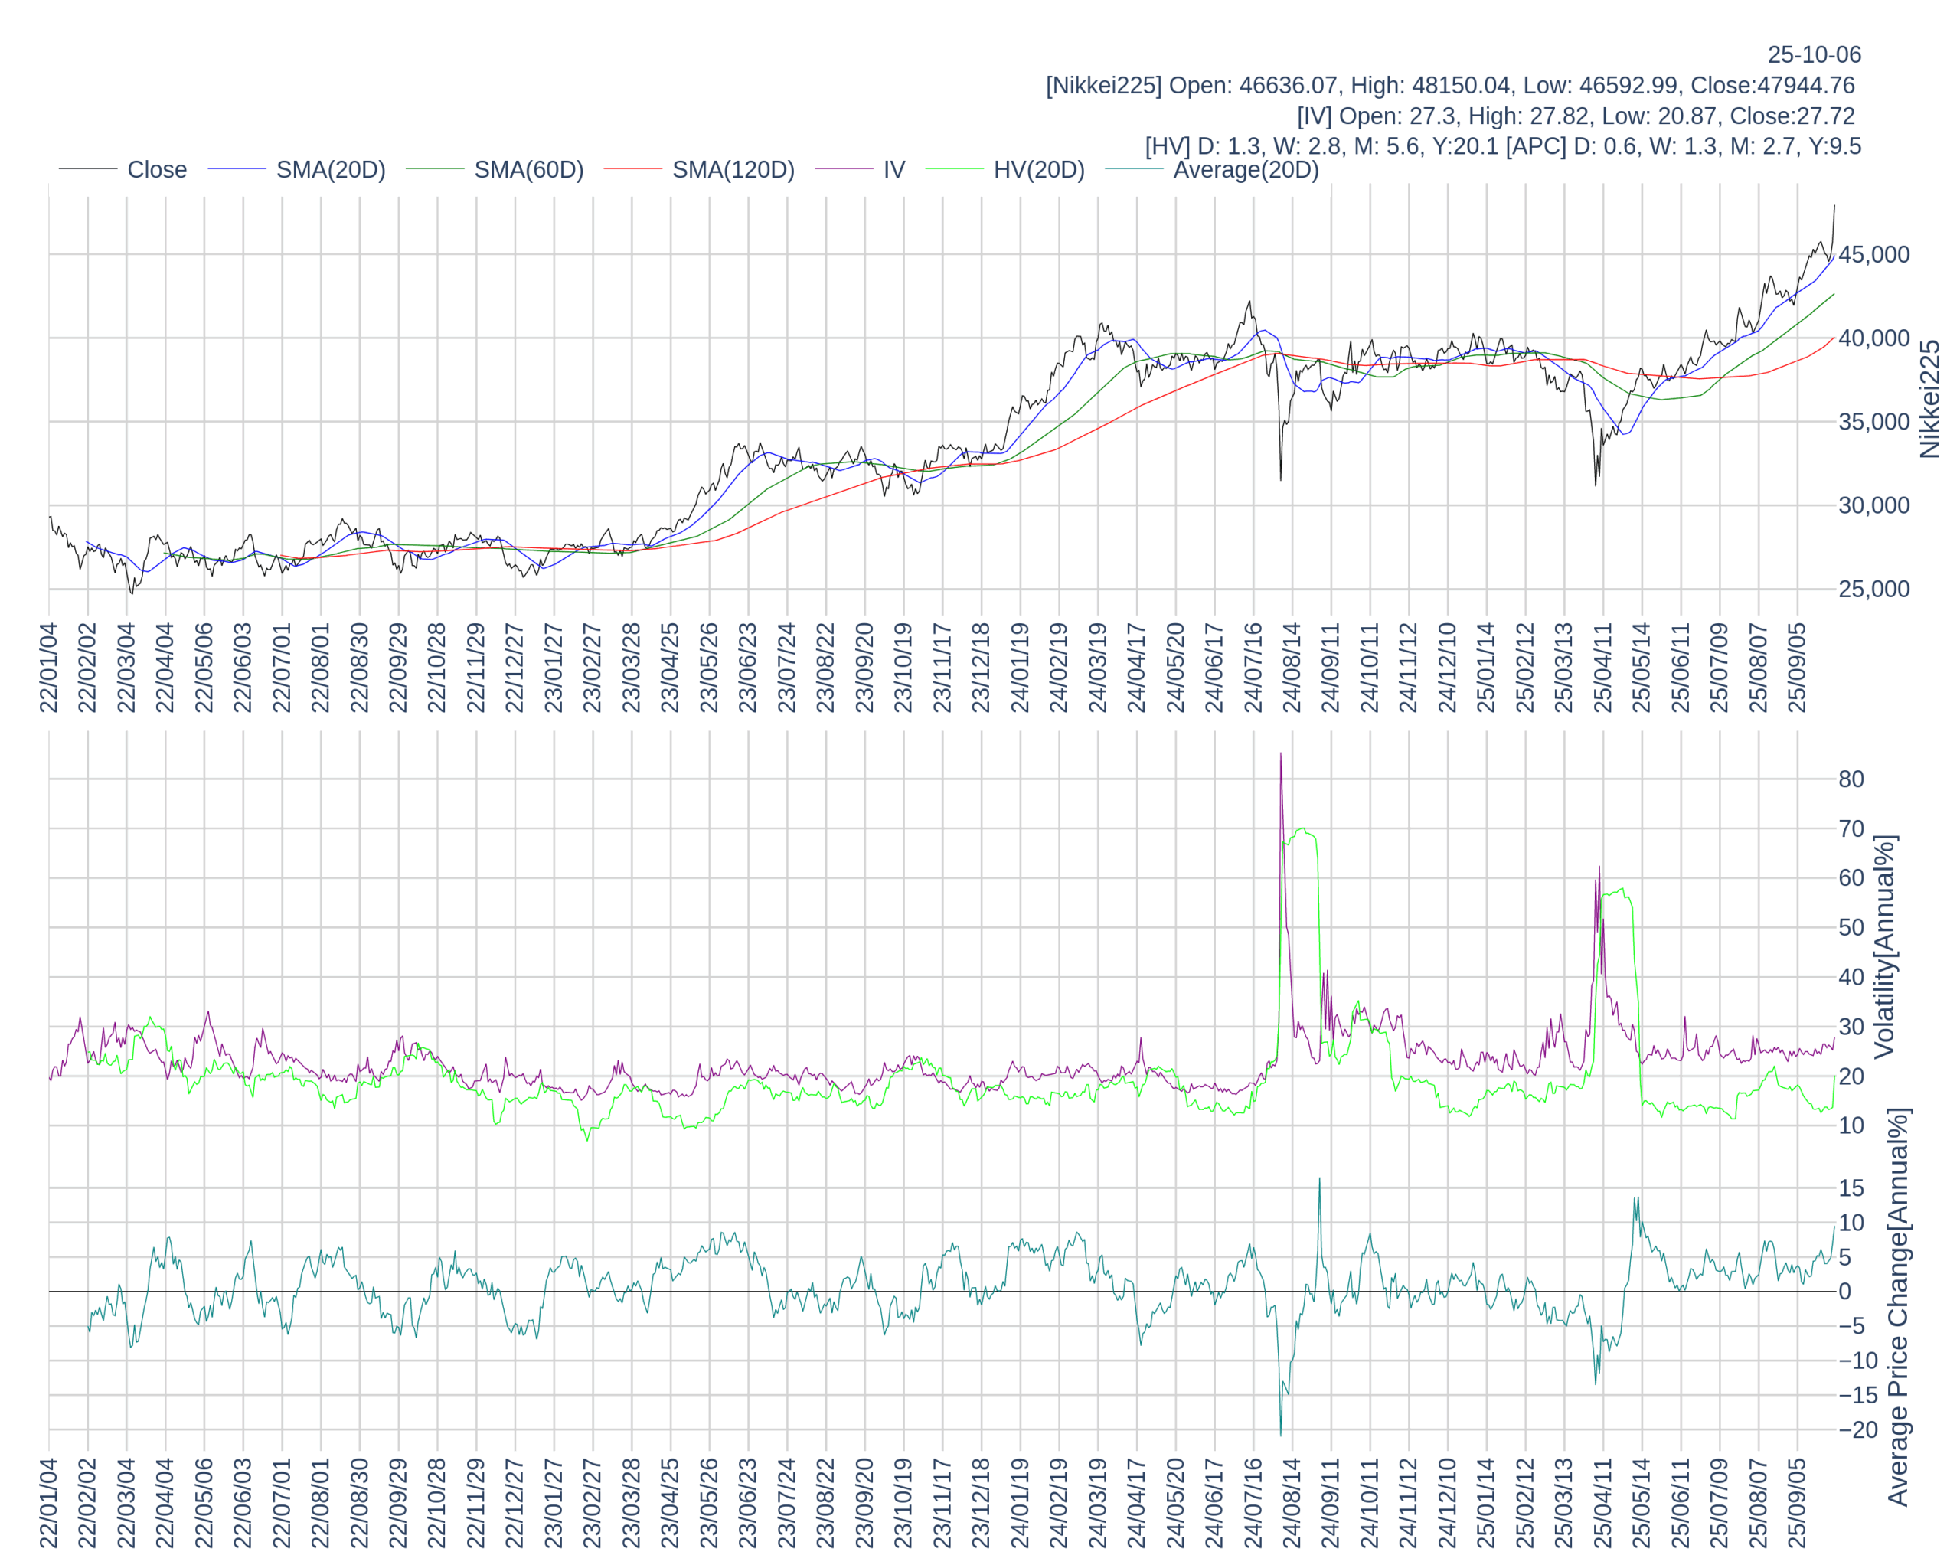Click the latest price high at chart's right edge
Viewport: 1960px width, 1568px height.
(x=1834, y=207)
